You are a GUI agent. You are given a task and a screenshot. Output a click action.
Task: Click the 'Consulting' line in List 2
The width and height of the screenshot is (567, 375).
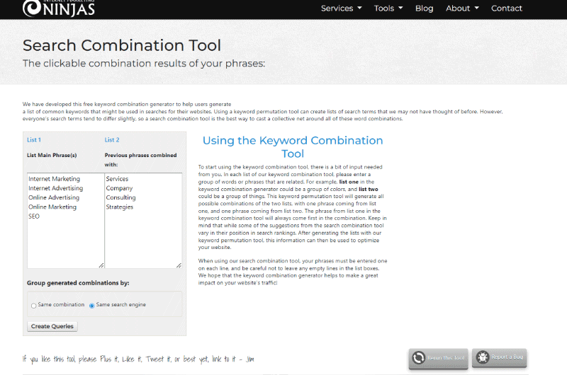tap(120, 198)
